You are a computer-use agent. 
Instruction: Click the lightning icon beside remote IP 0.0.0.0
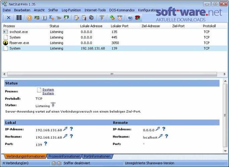pyautogui.click(x=158, y=129)
